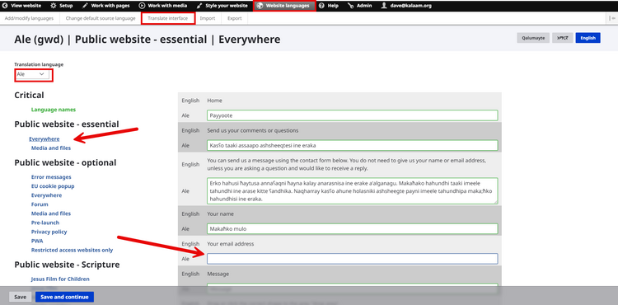Click the Admin wrench icon
This screenshot has height=305, width=618.
click(x=351, y=6)
